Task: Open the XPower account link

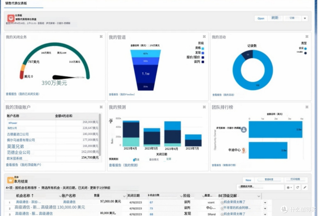Action: coord(12,123)
